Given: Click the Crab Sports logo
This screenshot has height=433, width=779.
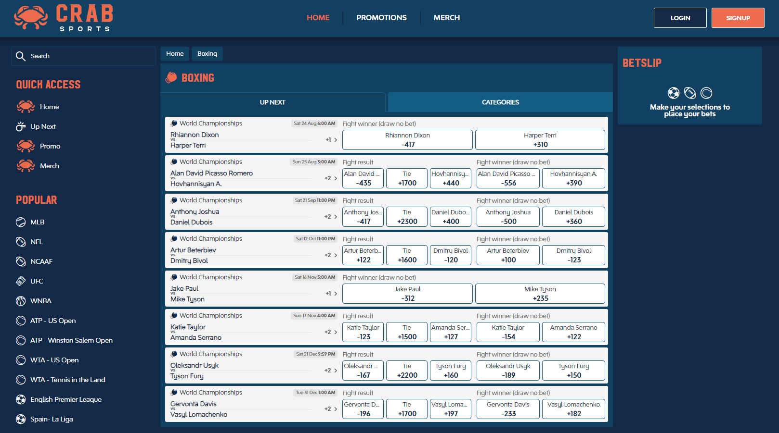Looking at the screenshot, I should pyautogui.click(x=64, y=18).
